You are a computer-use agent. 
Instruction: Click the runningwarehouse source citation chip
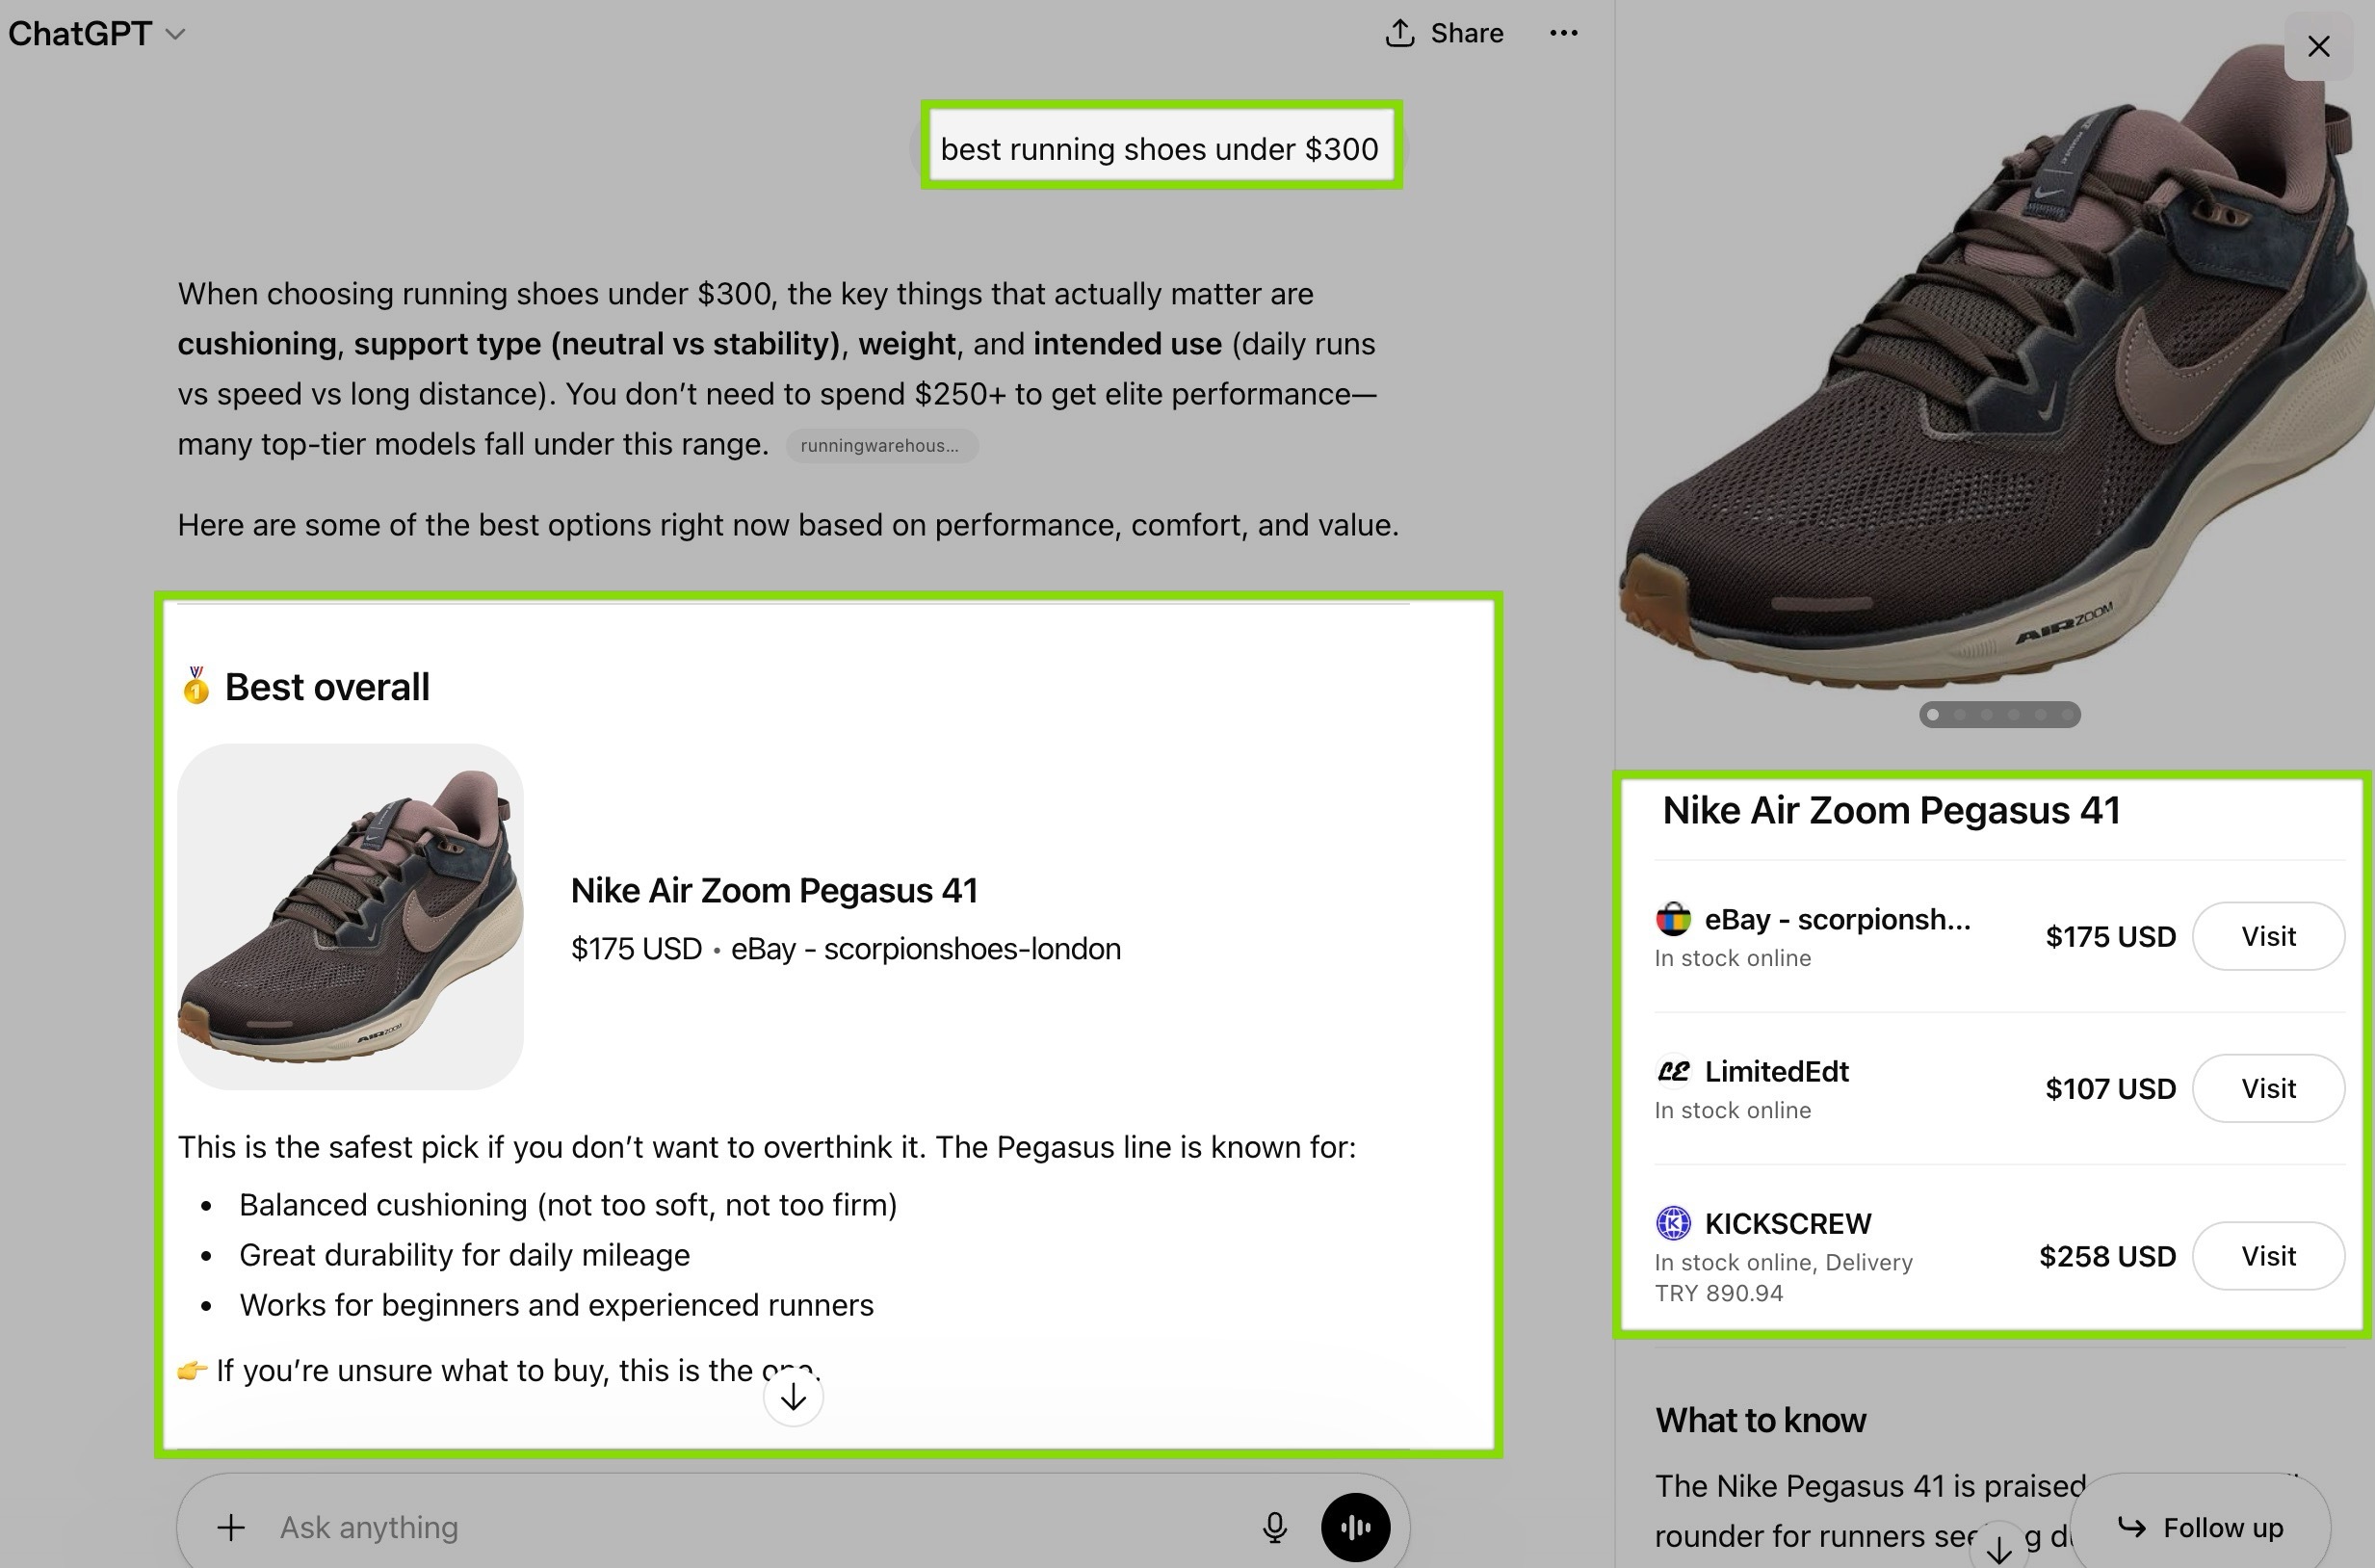880,446
